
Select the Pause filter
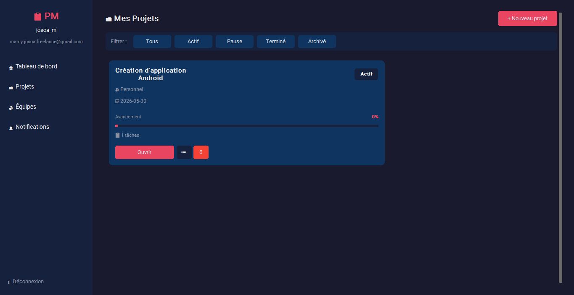(x=235, y=42)
